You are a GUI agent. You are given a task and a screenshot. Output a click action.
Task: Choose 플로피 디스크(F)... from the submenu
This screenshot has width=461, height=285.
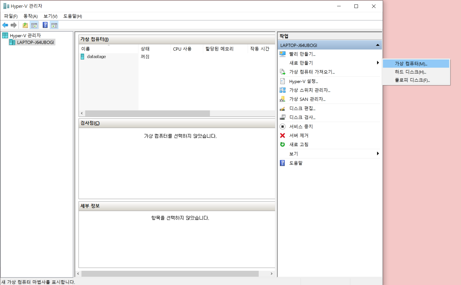pos(416,80)
